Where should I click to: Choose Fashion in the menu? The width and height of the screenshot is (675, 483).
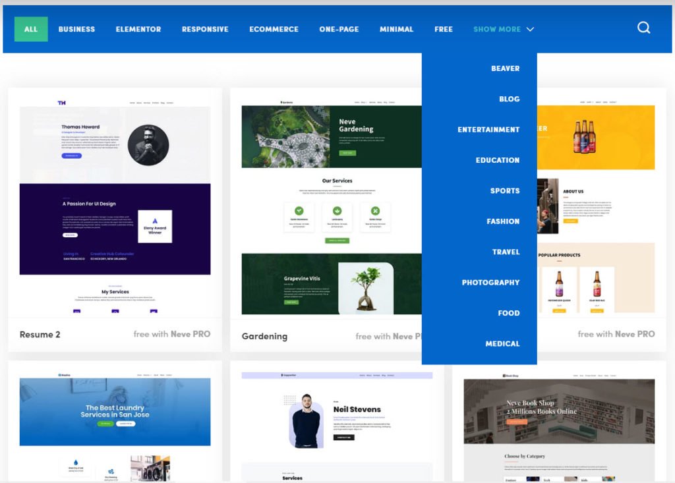tap(503, 221)
